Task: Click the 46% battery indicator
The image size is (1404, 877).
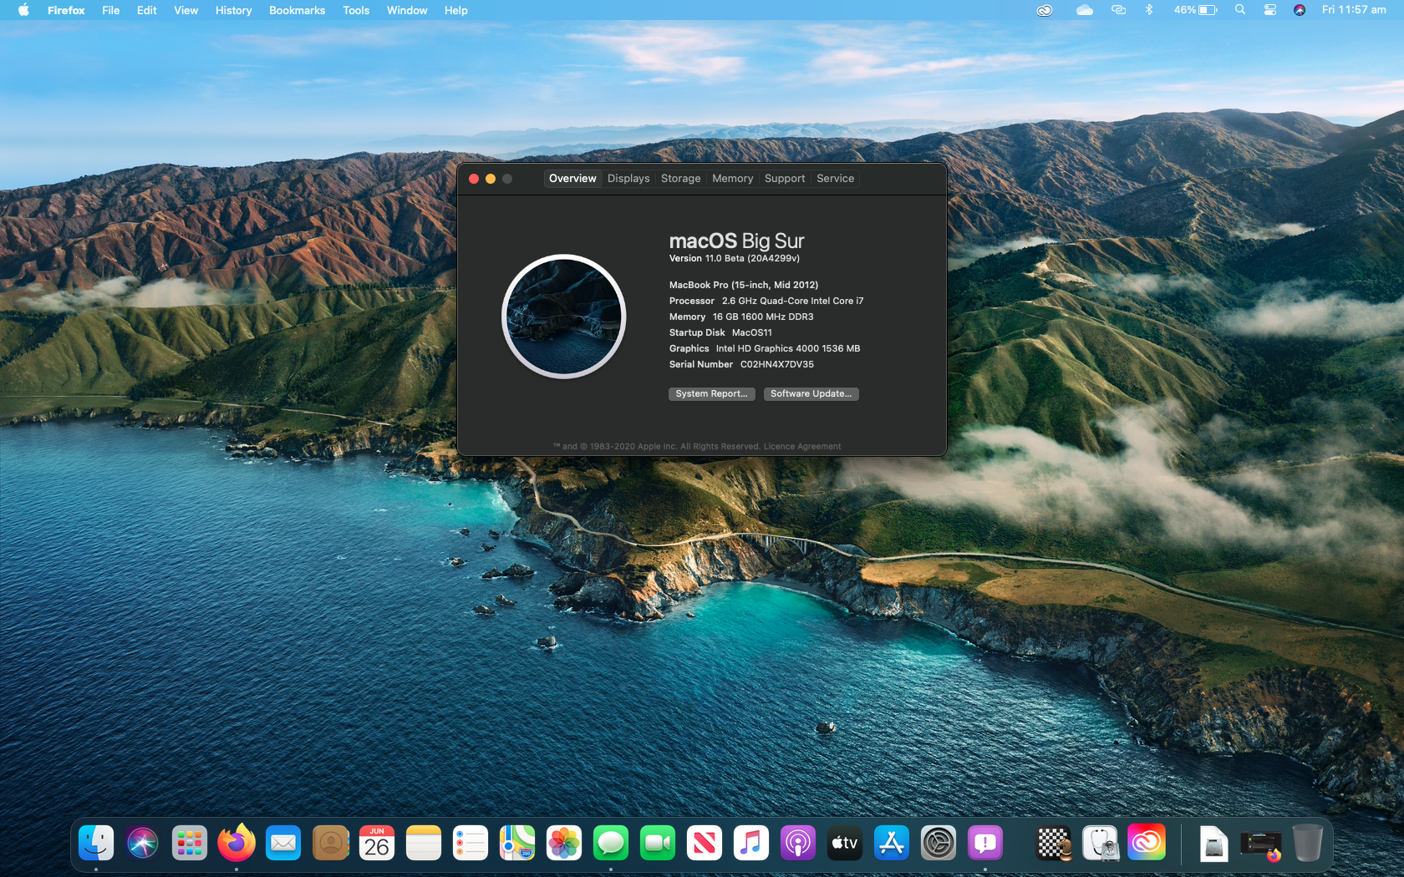Action: tap(1195, 10)
